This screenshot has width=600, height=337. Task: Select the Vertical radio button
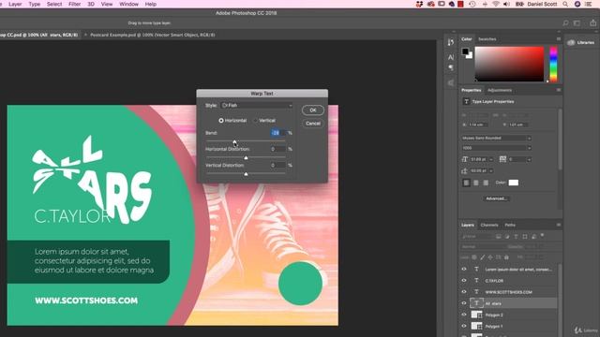click(x=256, y=121)
